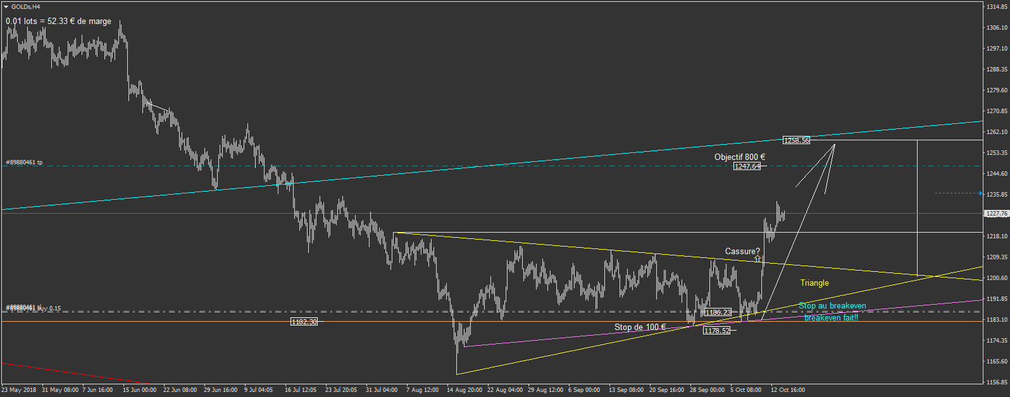The image size is (1010, 397).
Task: Click 1253.35 on the price axis
Action: pos(997,153)
